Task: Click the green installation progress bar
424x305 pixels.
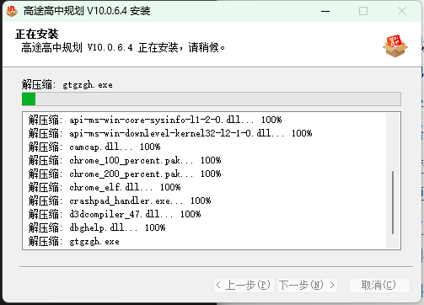Action: point(212,99)
